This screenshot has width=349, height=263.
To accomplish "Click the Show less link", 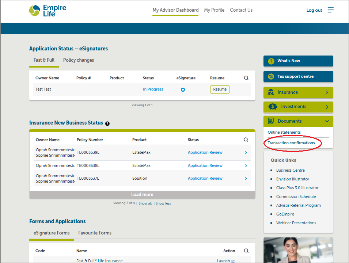I will [163, 203].
